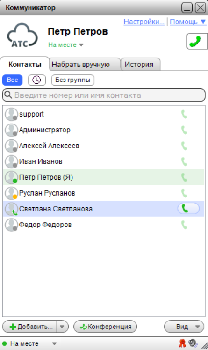Open the Добавить button dropdown arrow
Viewport: 208px width, 350px height.
(62, 327)
